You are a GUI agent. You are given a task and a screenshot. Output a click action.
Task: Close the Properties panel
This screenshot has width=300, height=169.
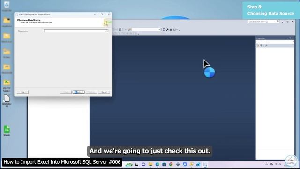point(292,38)
